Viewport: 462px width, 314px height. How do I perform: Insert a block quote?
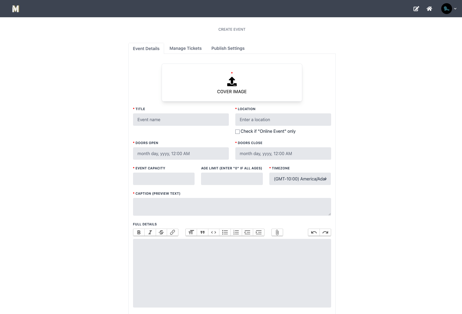tap(202, 232)
